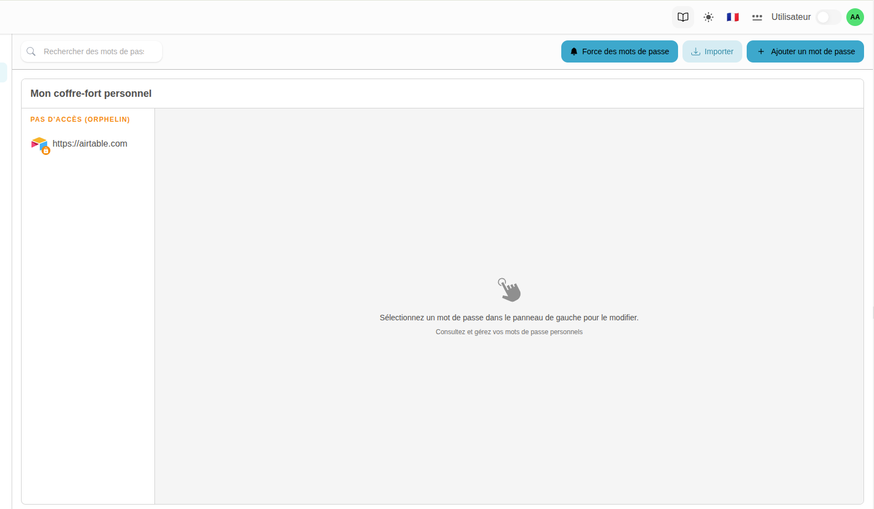The width and height of the screenshot is (874, 509).
Task: Click the download icon inside Importer
Action: [696, 51]
